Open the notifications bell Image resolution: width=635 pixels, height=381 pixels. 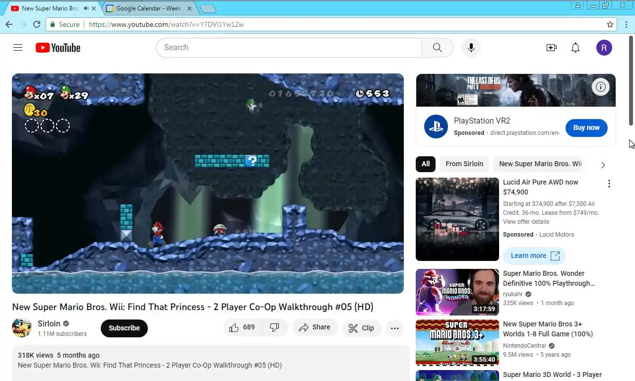point(575,48)
